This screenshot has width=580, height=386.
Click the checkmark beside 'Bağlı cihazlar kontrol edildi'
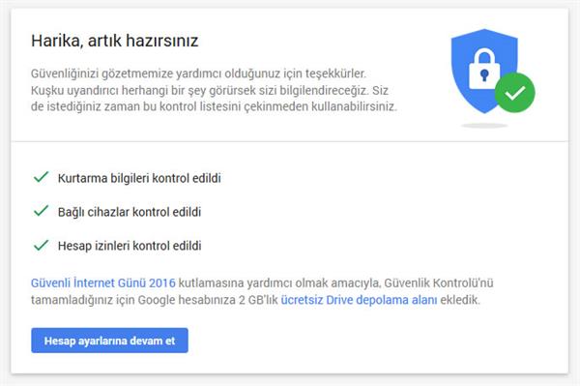click(41, 211)
